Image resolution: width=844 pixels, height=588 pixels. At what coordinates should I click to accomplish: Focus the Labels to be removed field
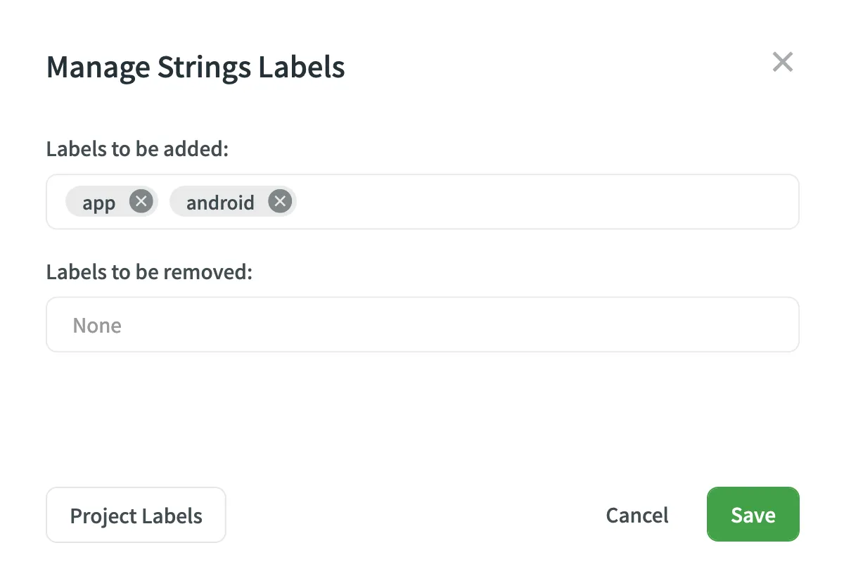[x=422, y=324]
